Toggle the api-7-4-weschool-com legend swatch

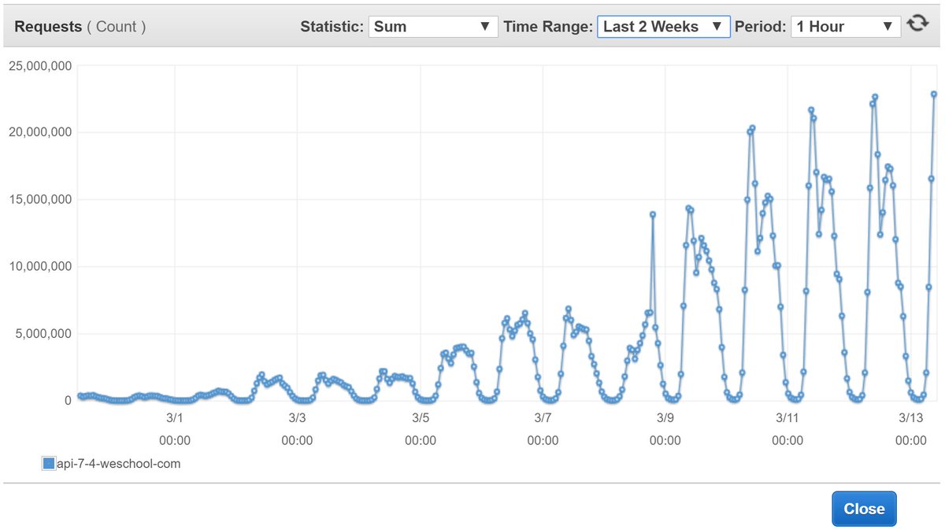(x=49, y=464)
